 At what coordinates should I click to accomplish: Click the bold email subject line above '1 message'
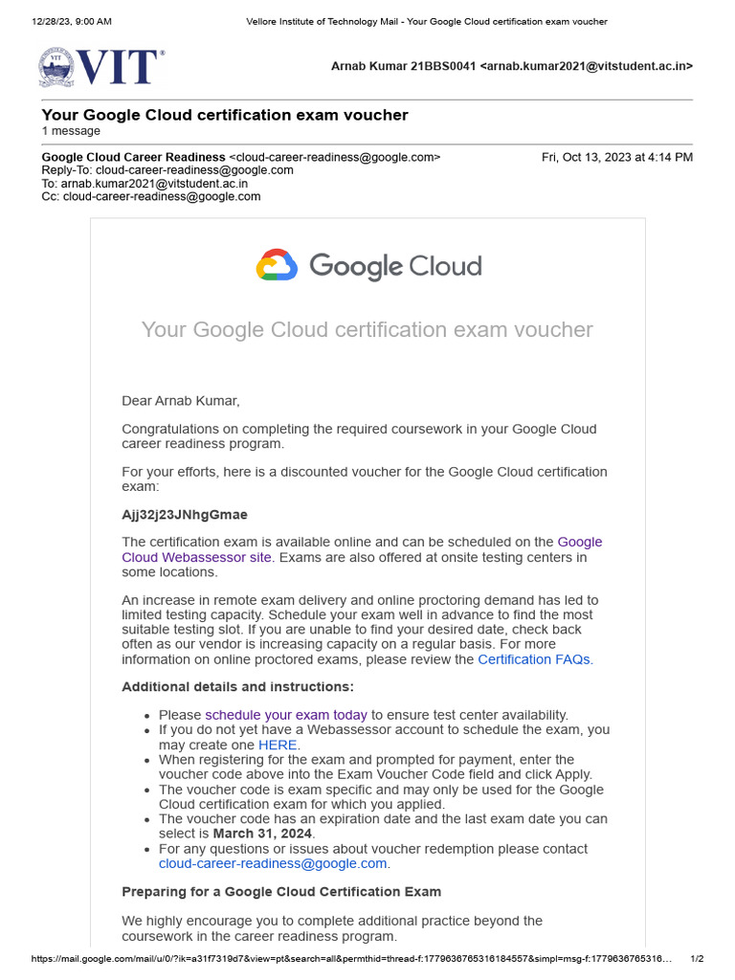(225, 115)
